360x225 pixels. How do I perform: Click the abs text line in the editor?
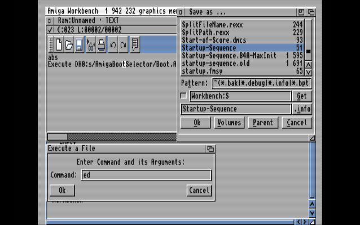53,57
